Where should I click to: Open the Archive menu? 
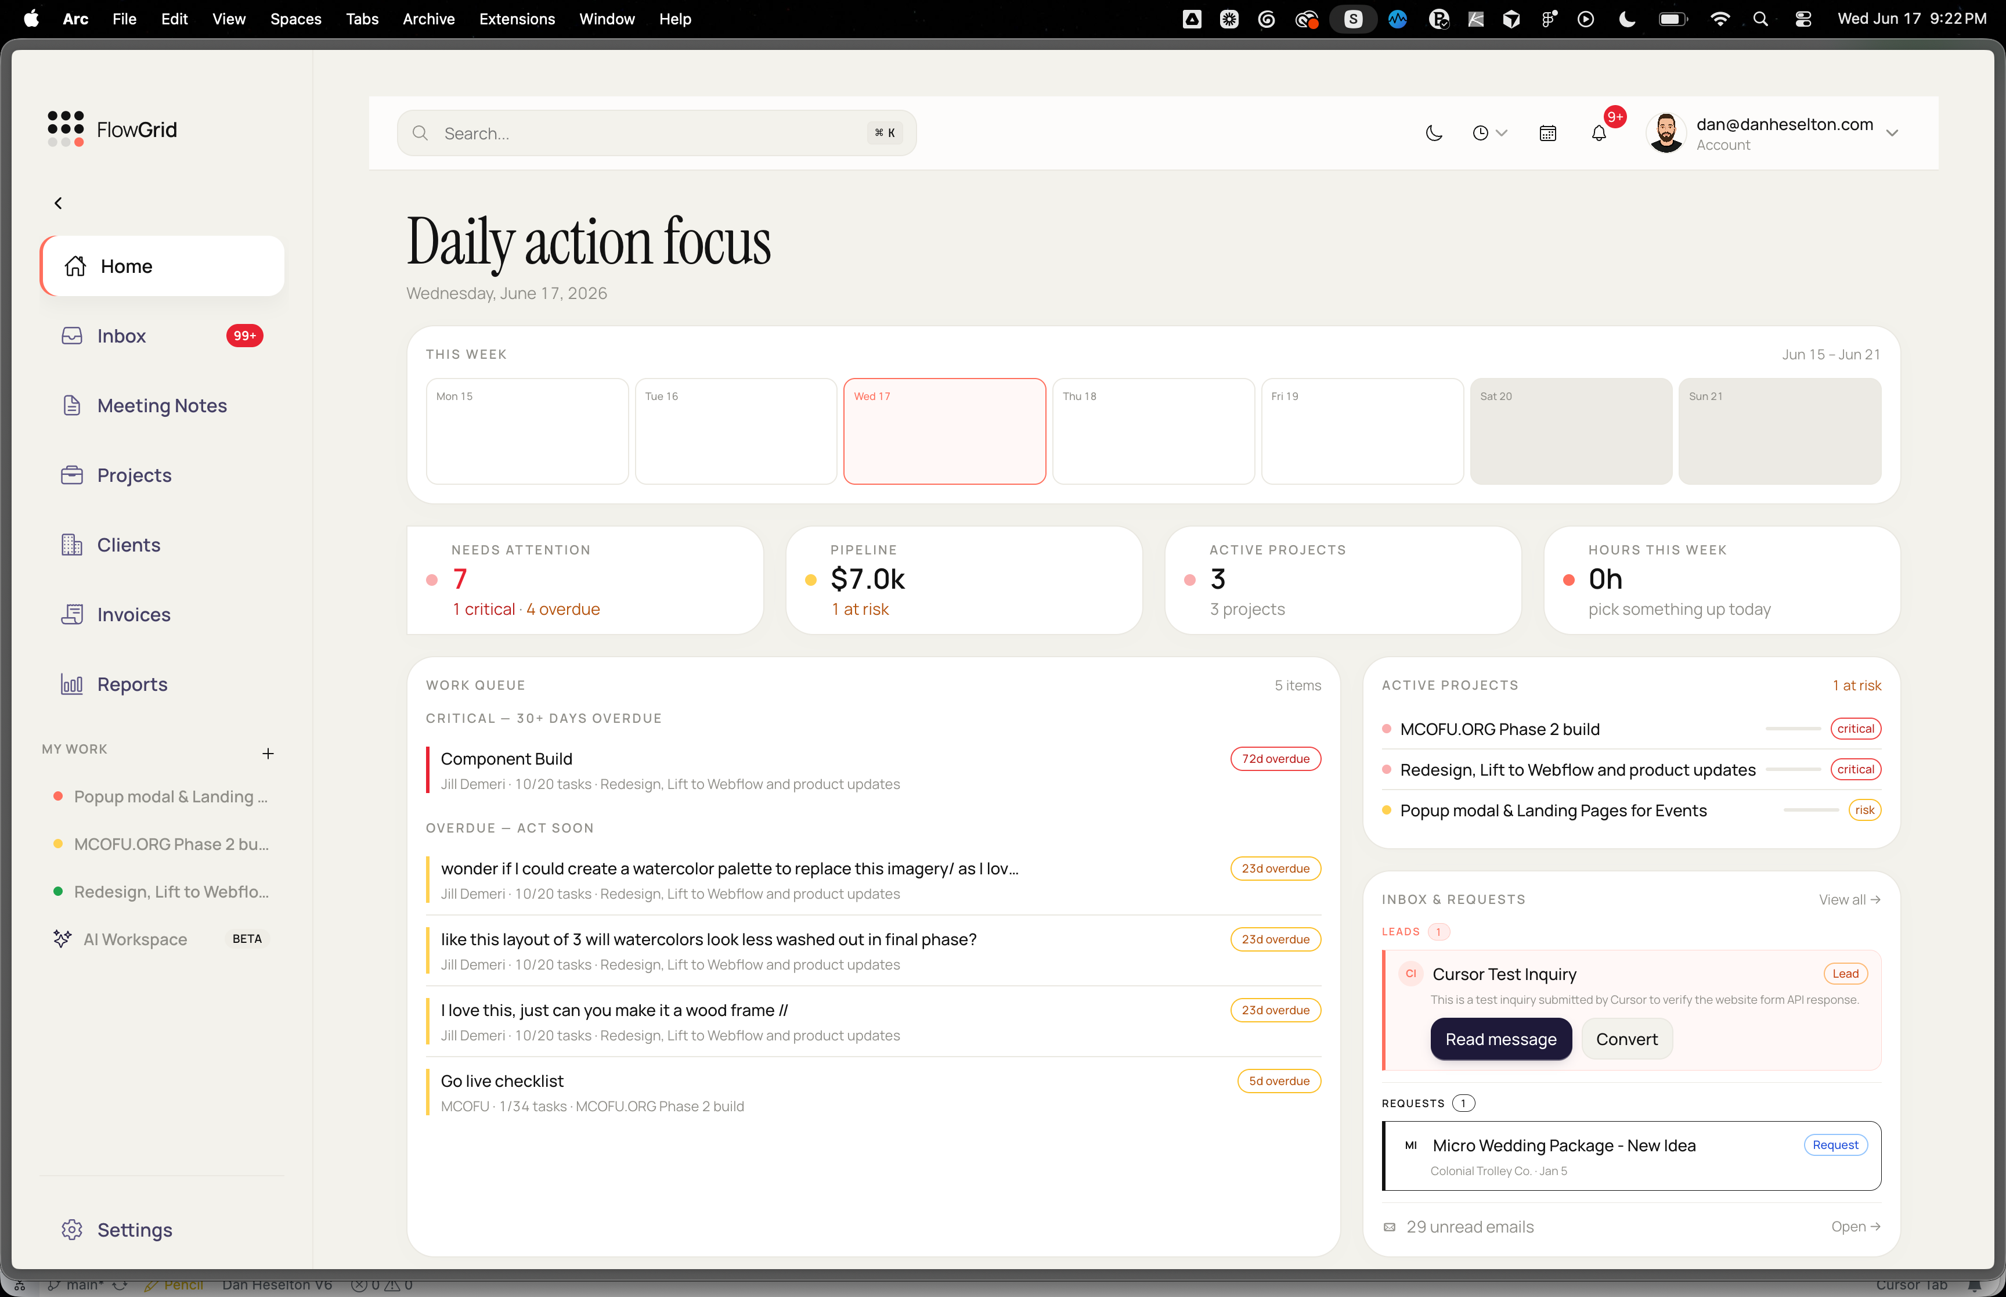click(x=428, y=19)
